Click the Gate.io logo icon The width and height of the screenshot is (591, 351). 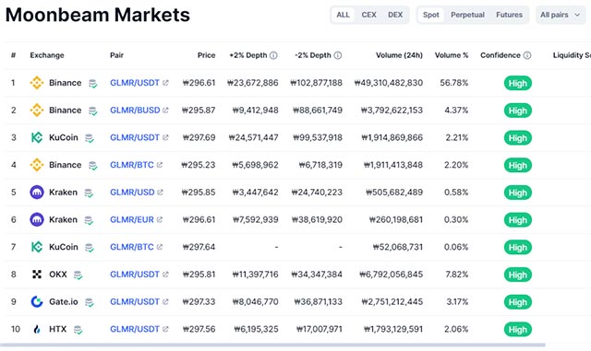(37, 302)
